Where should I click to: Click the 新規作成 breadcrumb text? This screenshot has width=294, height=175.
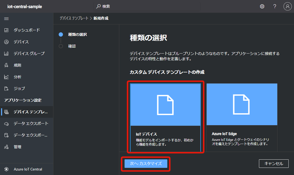pyautogui.click(x=101, y=18)
